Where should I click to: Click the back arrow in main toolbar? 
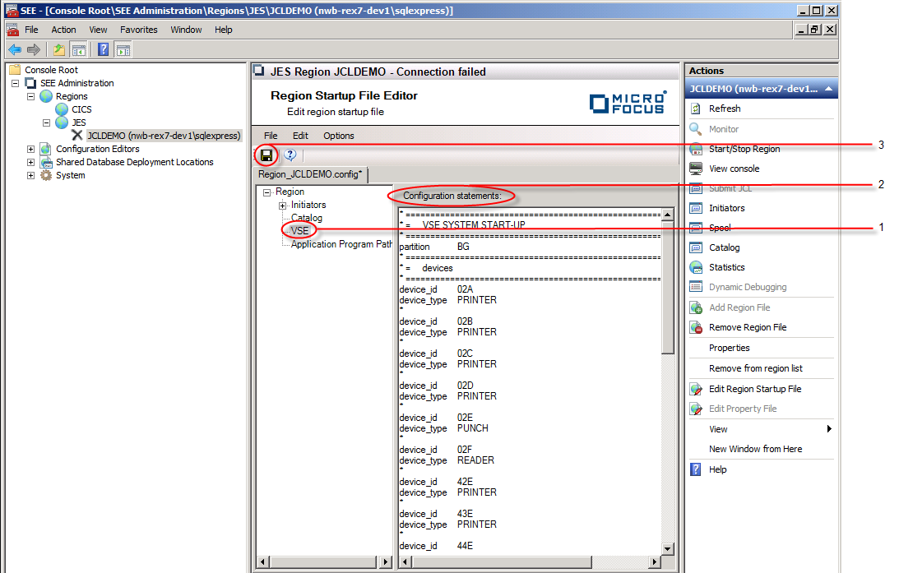[15, 50]
